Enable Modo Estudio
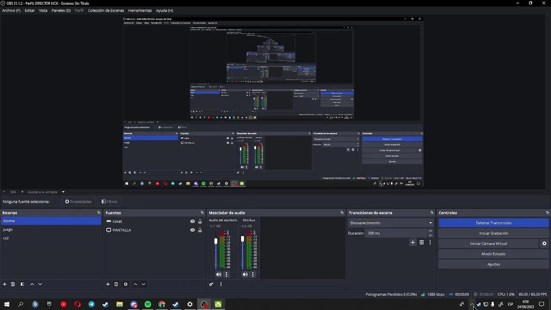551x310 pixels. [x=494, y=254]
